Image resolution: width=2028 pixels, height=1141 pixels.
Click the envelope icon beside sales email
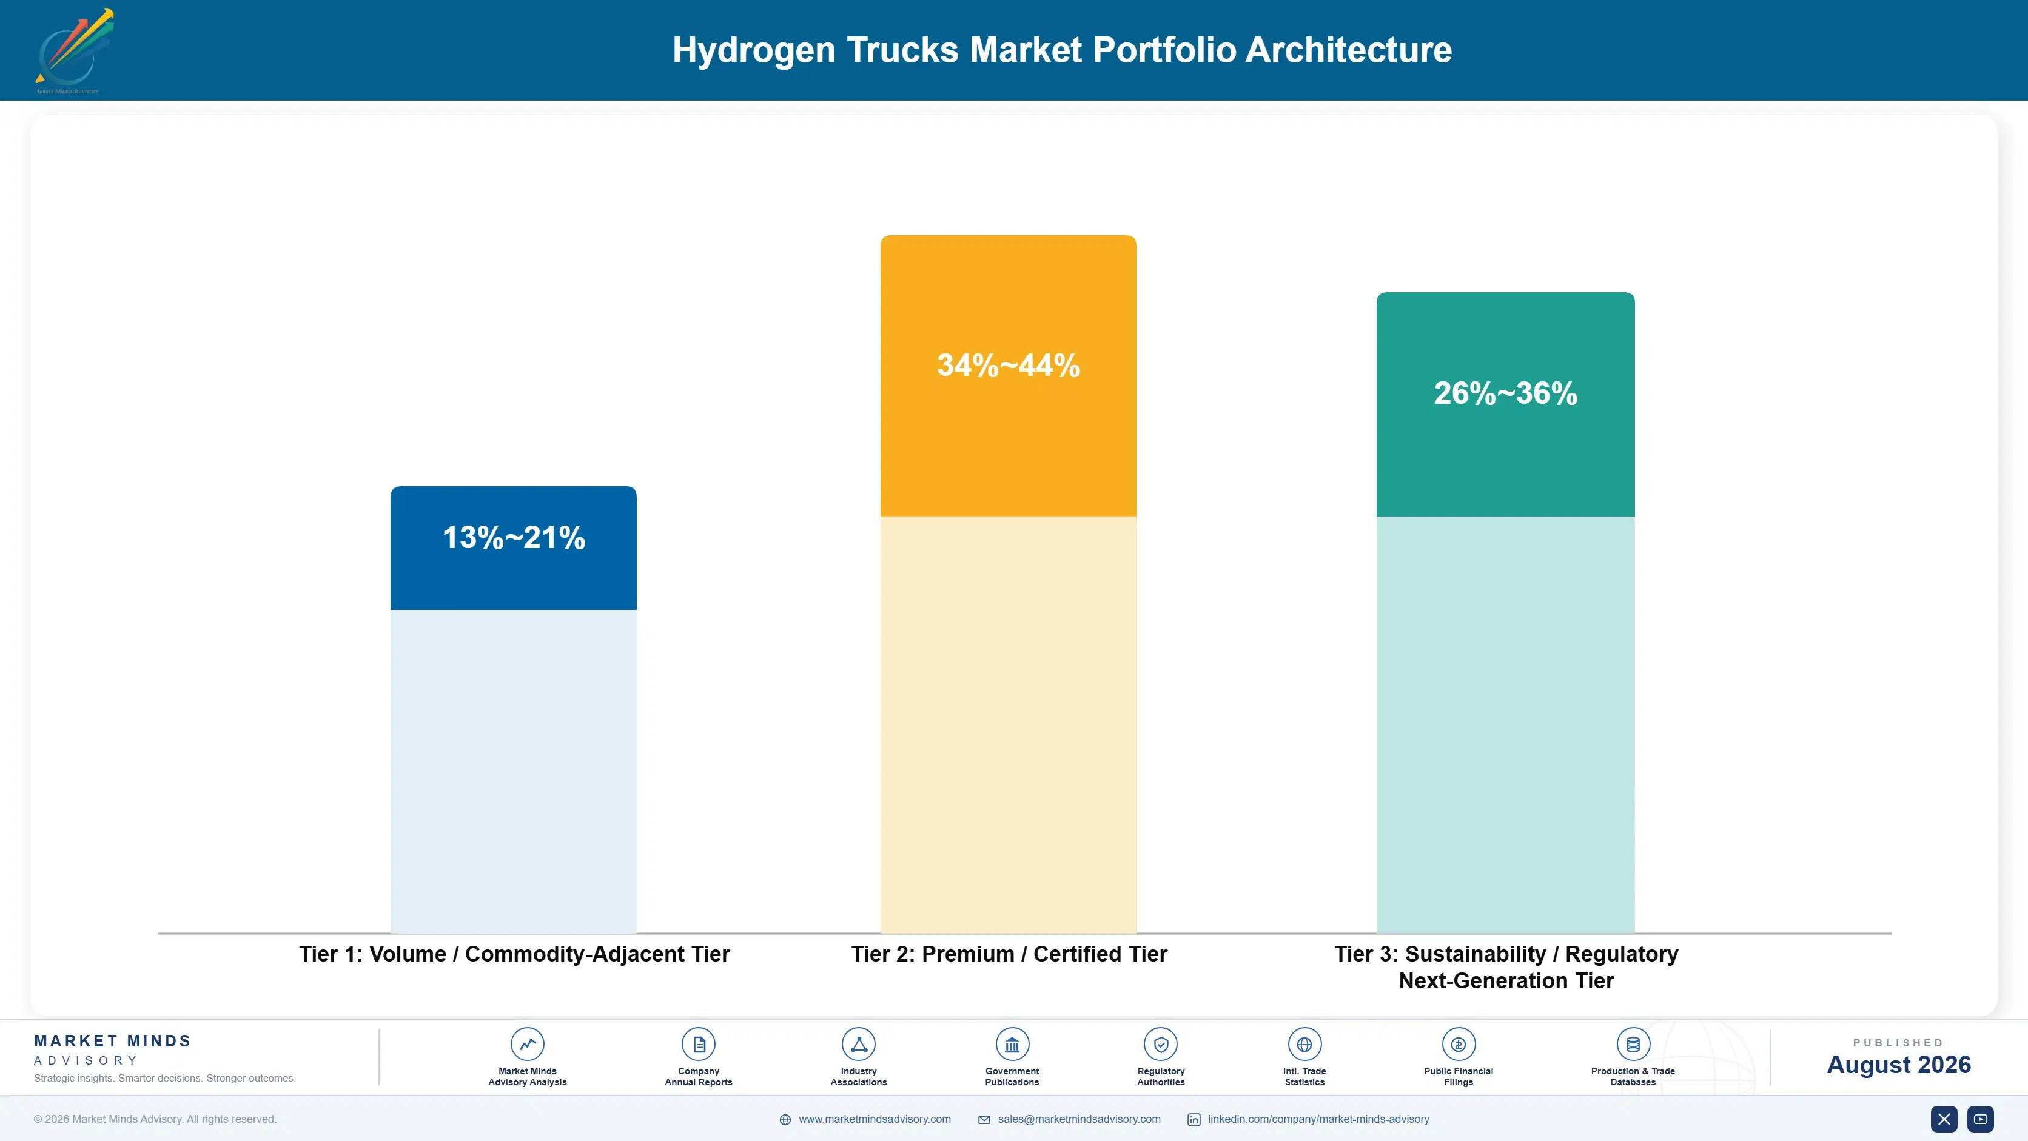pos(984,1120)
